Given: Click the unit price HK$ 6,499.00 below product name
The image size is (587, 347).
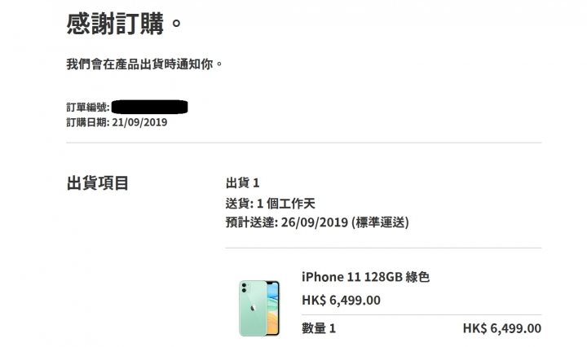Looking at the screenshot, I should [x=341, y=301].
